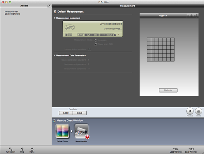The image size is (204, 154).
Task: Click the Assets panel header
Action: (x=24, y=6)
